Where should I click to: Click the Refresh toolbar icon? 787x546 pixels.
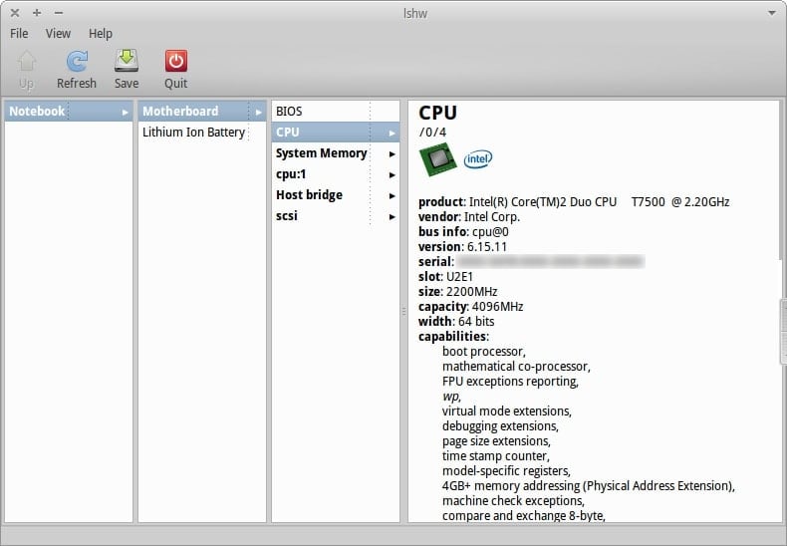[77, 61]
